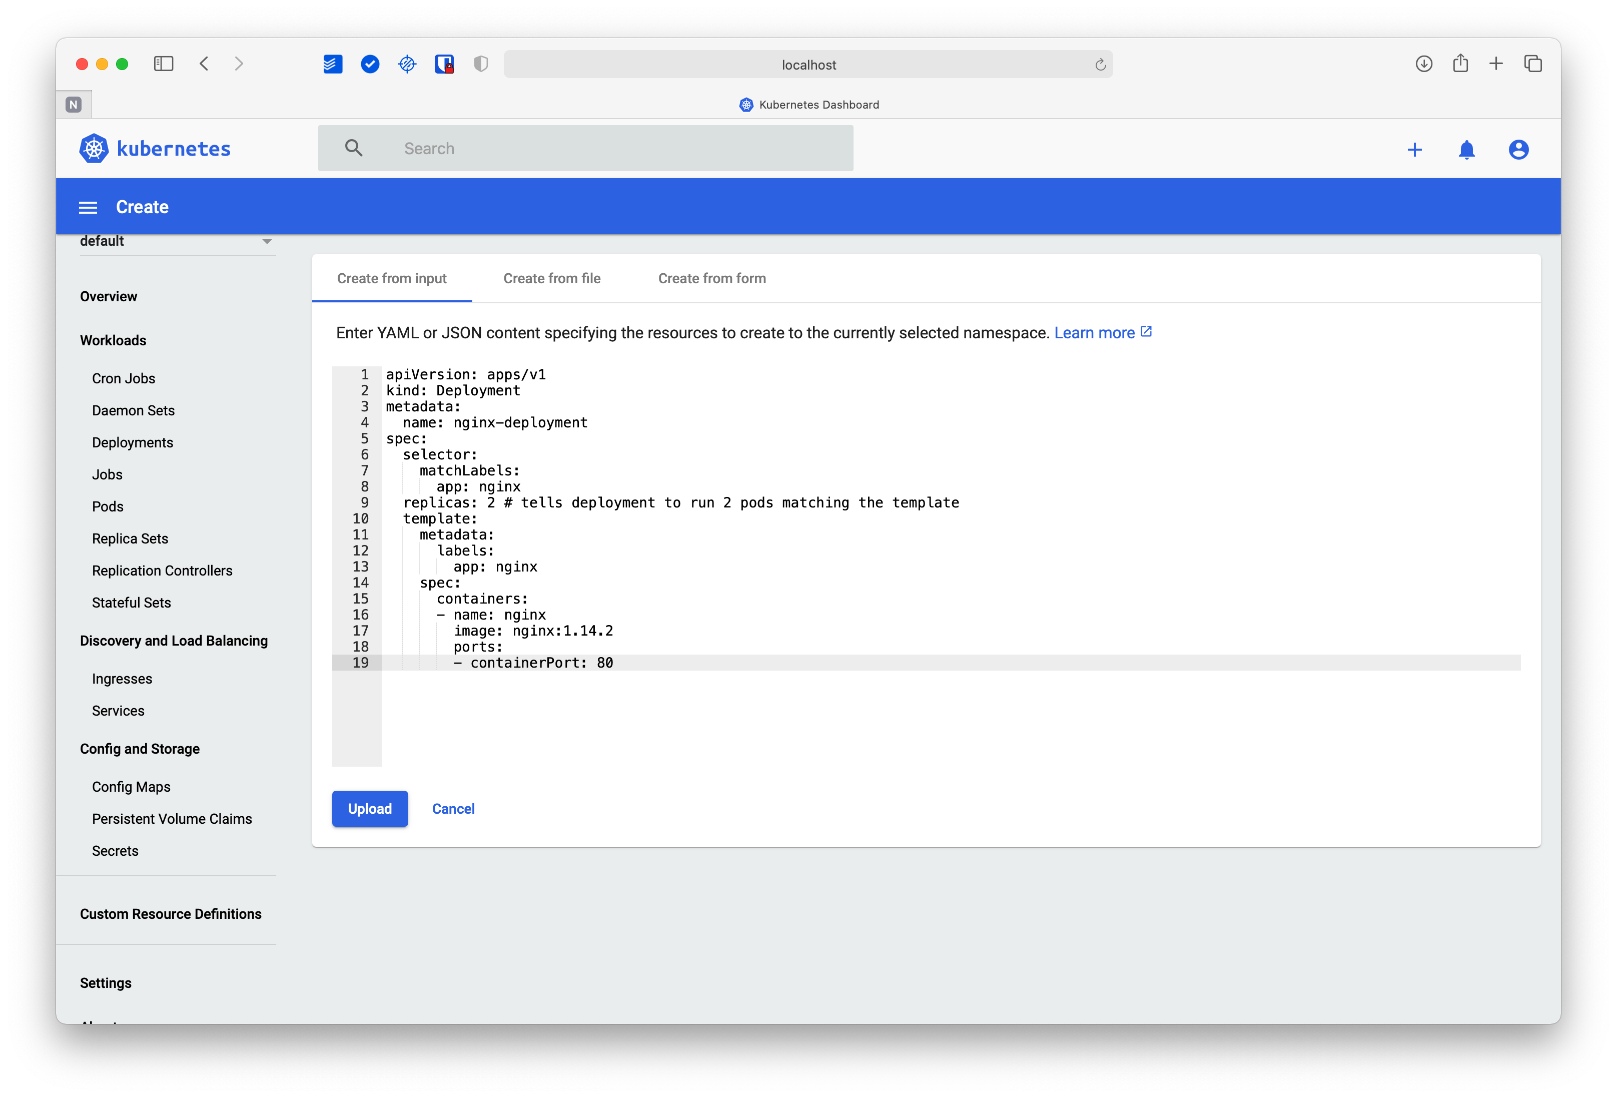Click line number 10 in gutter
1617x1098 pixels.
(x=360, y=518)
